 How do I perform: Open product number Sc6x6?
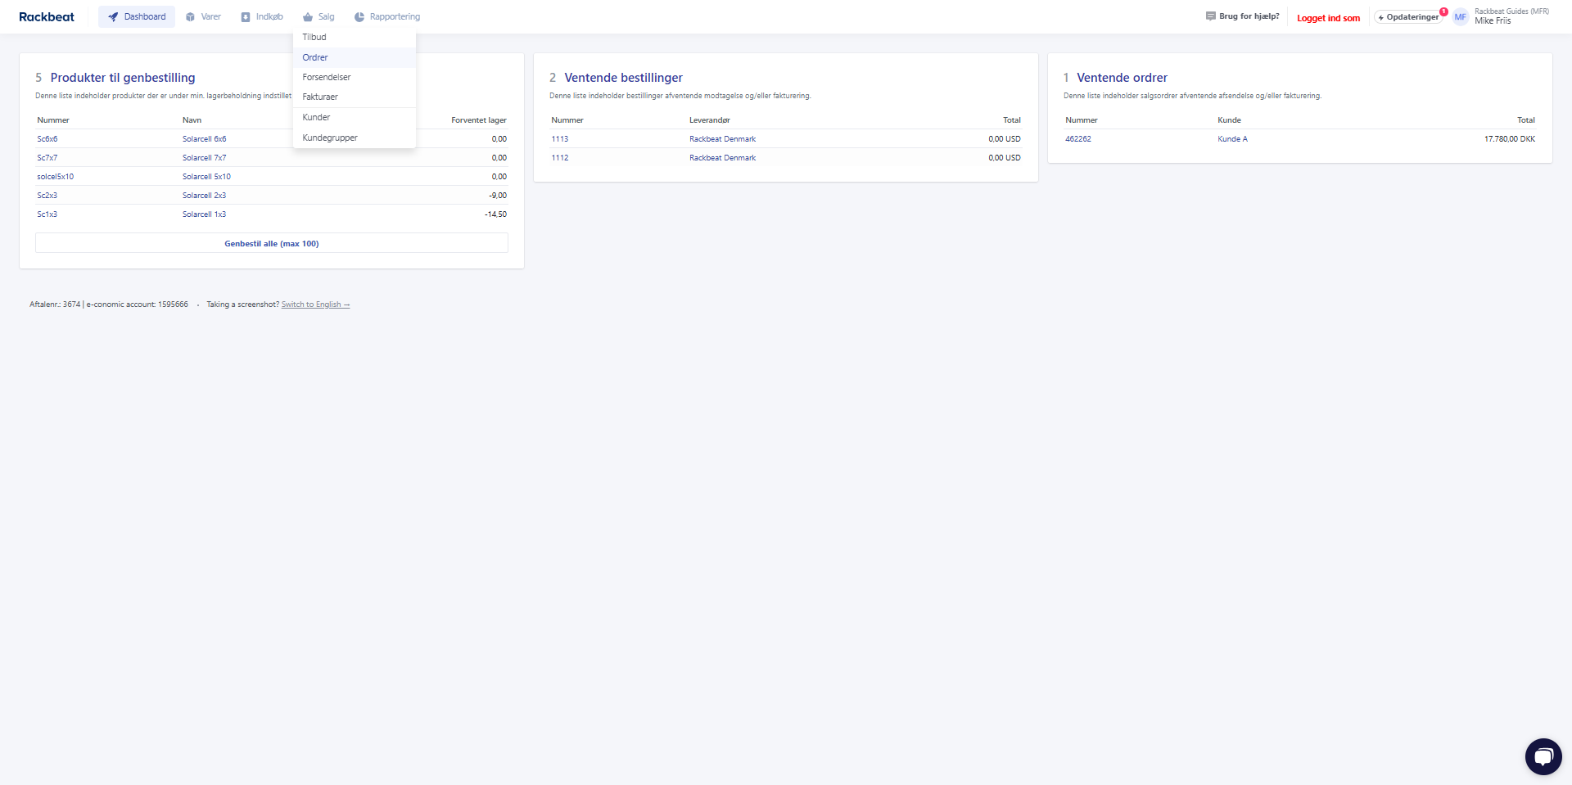47,139
